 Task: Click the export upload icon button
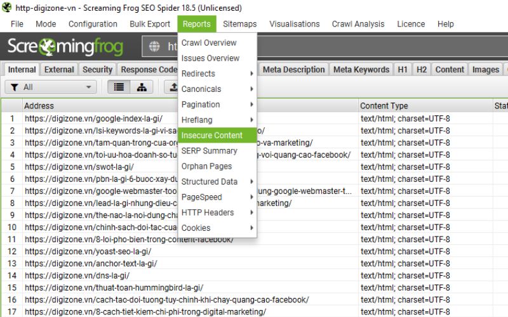(x=173, y=87)
